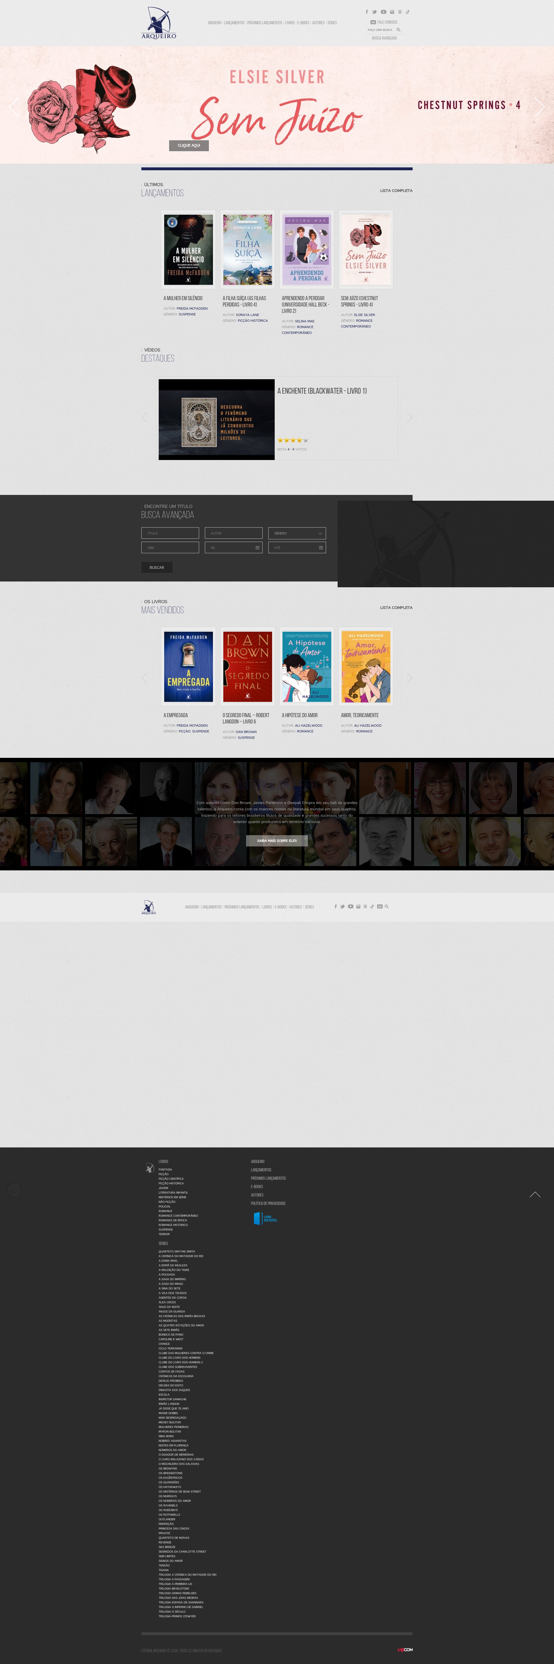The image size is (554, 1664).
Task: Click the search magnifier in the top header
Action: tap(398, 30)
